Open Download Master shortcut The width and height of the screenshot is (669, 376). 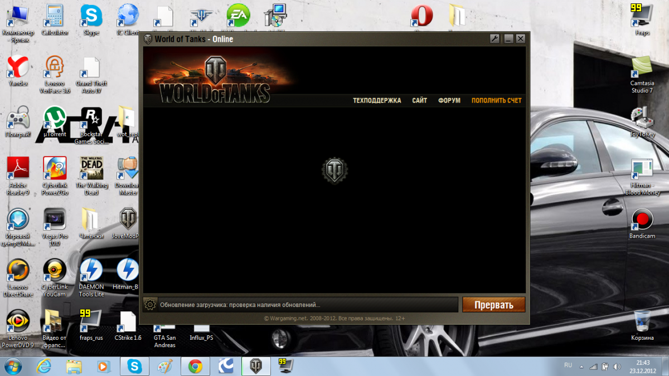click(x=128, y=176)
